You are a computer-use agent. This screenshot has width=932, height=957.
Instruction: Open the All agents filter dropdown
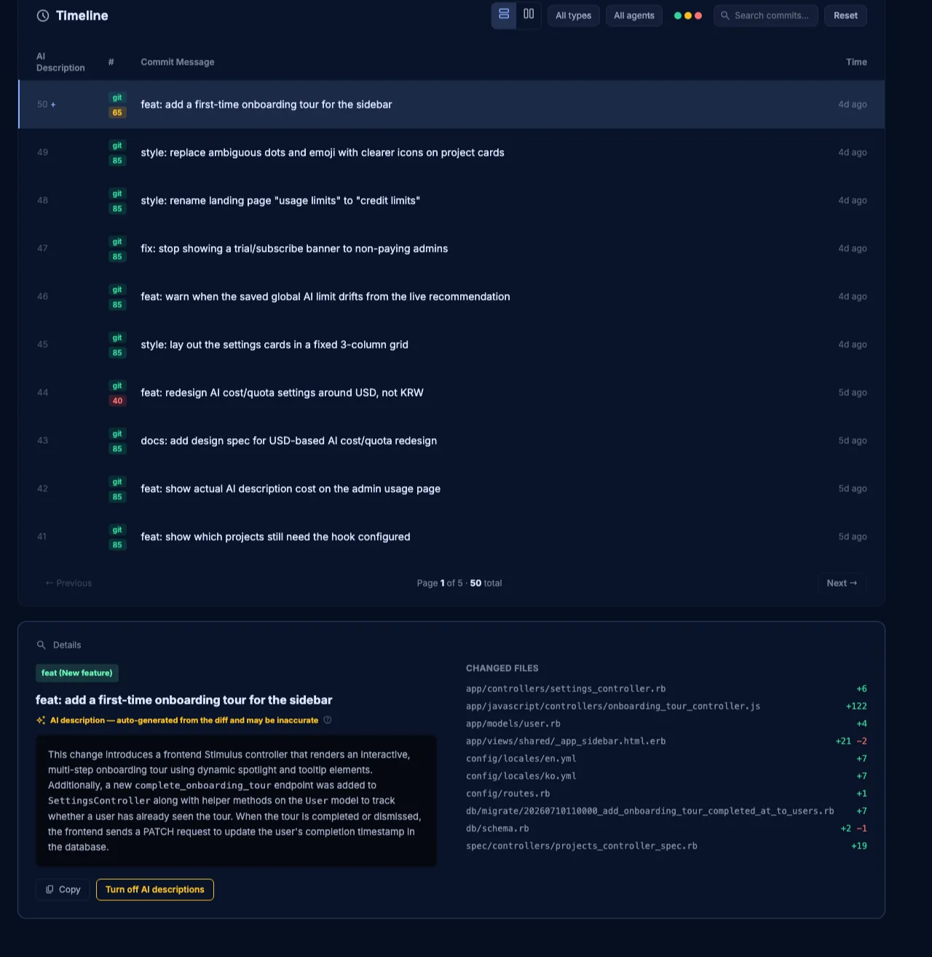(634, 15)
